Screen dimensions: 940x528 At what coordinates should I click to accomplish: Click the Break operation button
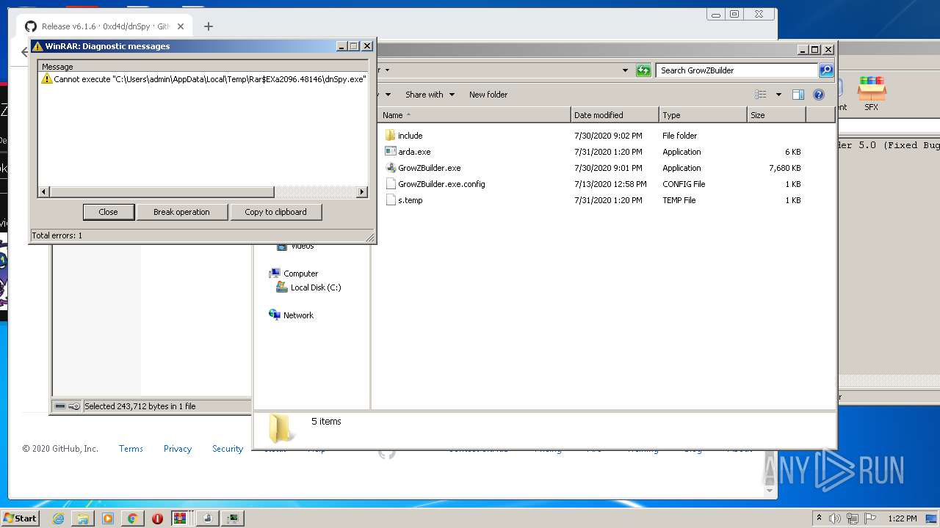181,212
